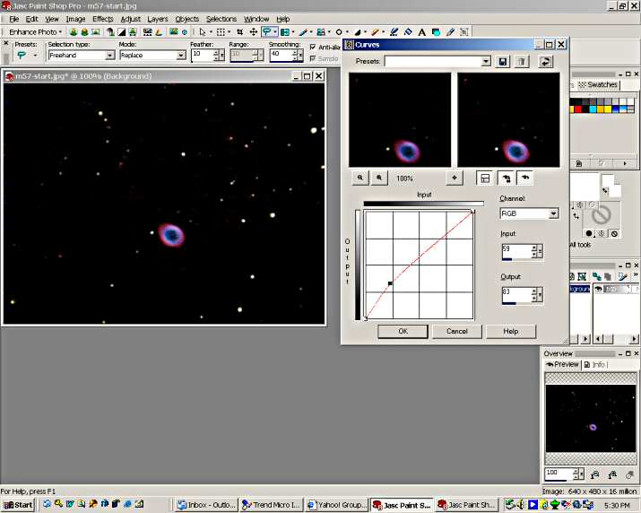Select the Text tool in the toolbar
Viewport: 641px width, 513px height.
pos(422,31)
